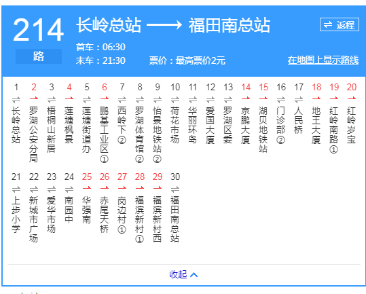Click two-way arrow icon under stop 11
The image size is (366, 294).
pos(193,100)
